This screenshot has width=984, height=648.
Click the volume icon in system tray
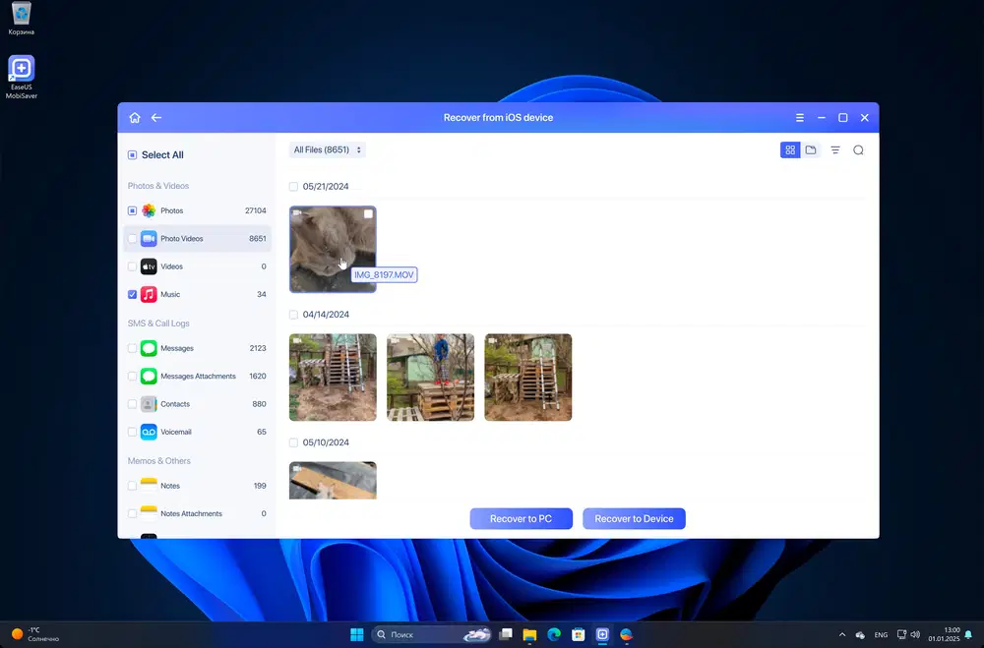pos(915,634)
